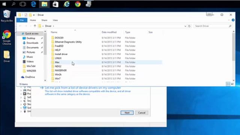
Task: Select the Install driver folder
Action: coord(106,54)
